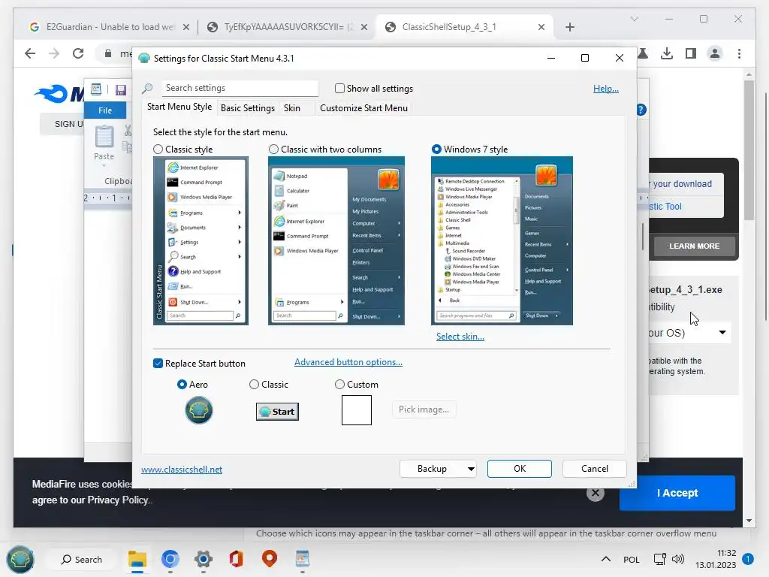Open the OS selection dropdown arrow
The height and width of the screenshot is (577, 769).
(722, 332)
